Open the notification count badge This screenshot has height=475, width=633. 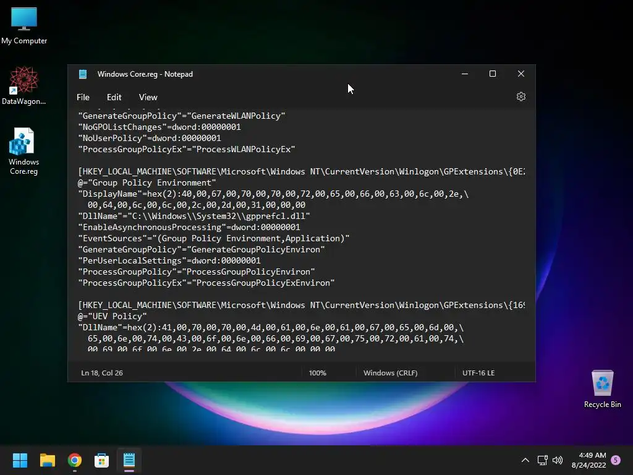click(x=616, y=460)
